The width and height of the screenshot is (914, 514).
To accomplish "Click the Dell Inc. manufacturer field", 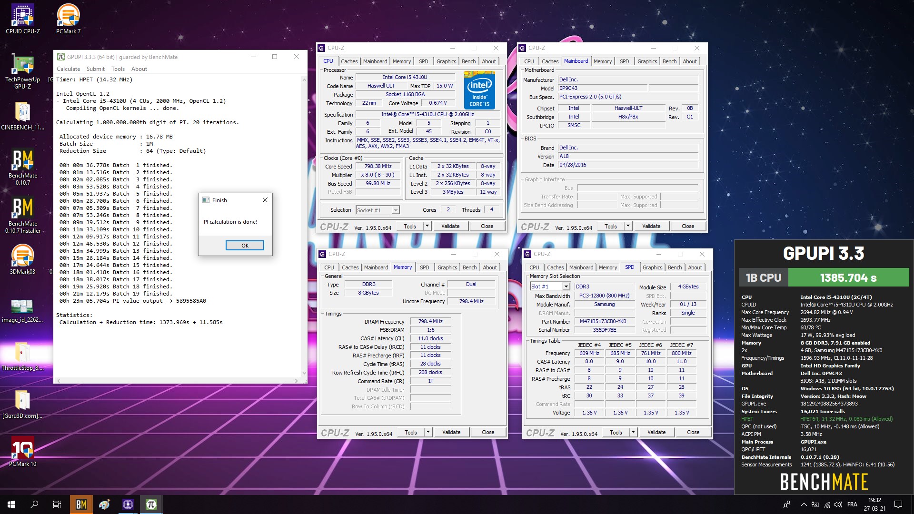I will click(x=628, y=79).
